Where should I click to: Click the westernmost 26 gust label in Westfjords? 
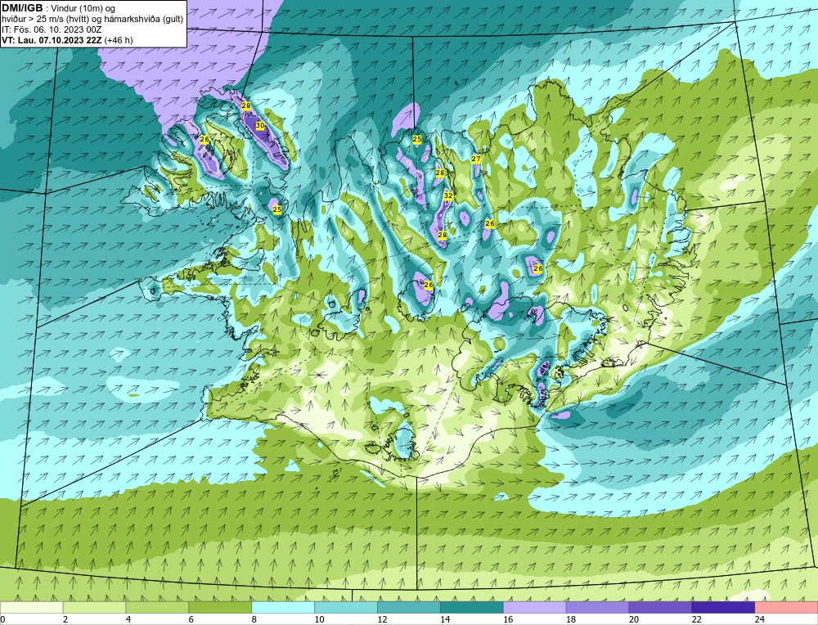point(204,139)
